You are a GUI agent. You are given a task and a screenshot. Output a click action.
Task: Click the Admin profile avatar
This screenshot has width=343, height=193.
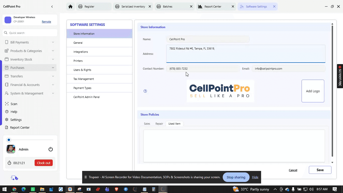[x=11, y=149]
